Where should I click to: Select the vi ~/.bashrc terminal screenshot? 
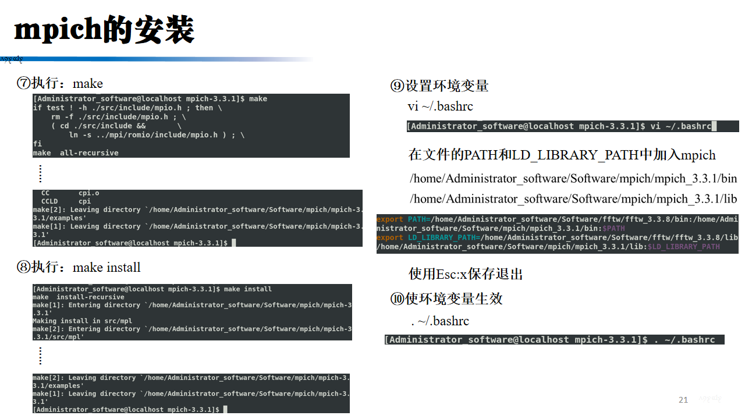(572, 126)
